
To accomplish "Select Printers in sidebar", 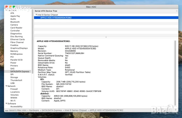I will pyautogui.click(x=14, y=66).
